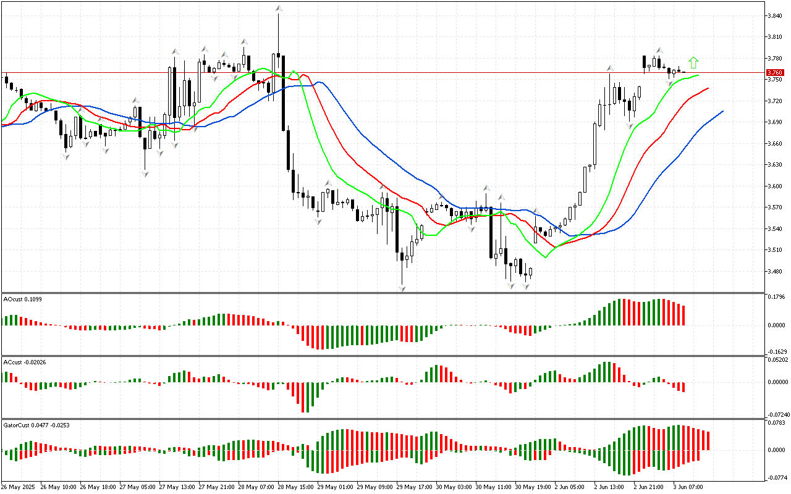Viewport: 791px width, 494px height.
Task: Click the up fractal above the latest high
Action: coord(659,51)
